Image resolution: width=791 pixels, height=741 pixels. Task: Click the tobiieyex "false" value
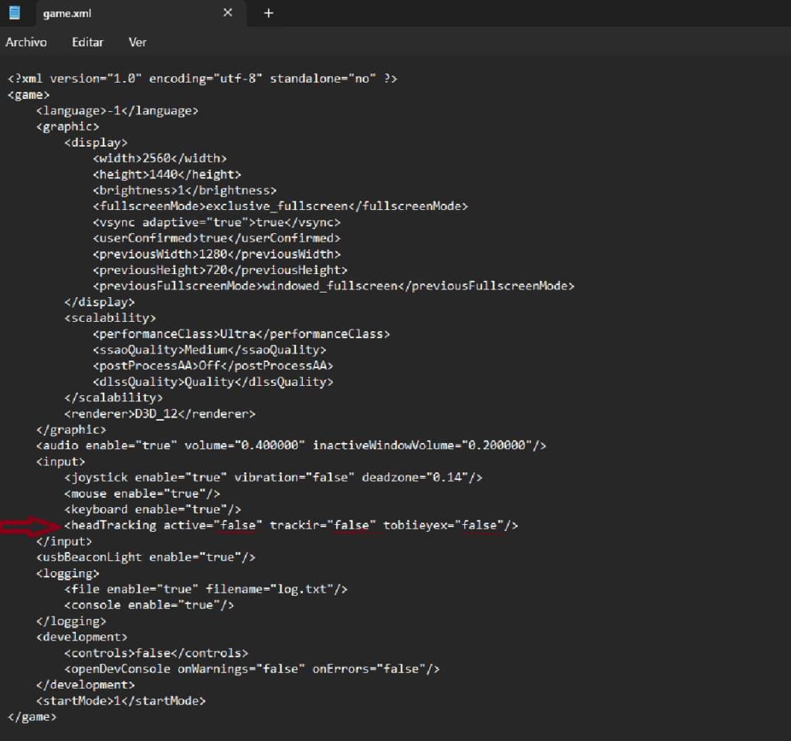pos(479,526)
